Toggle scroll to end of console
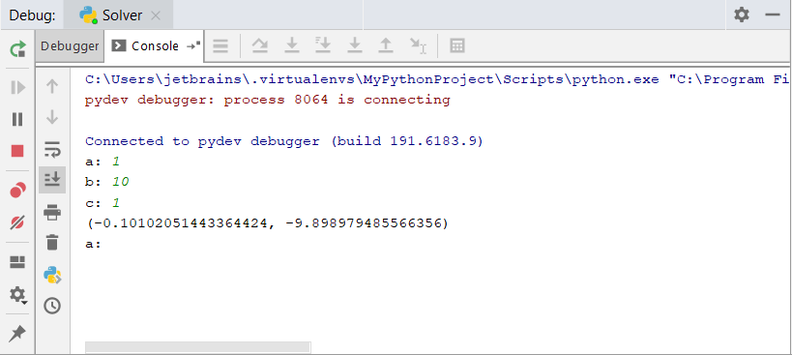This screenshot has width=792, height=355. [52, 180]
